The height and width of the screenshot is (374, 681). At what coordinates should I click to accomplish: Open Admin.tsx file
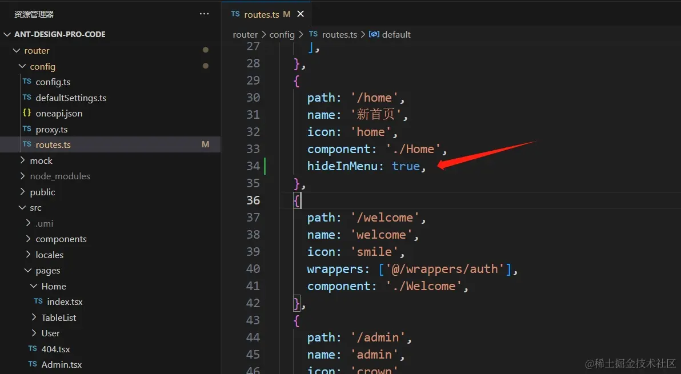pyautogui.click(x=61, y=364)
